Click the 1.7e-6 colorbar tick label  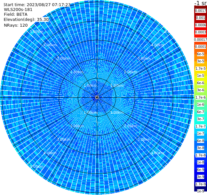(201, 97)
